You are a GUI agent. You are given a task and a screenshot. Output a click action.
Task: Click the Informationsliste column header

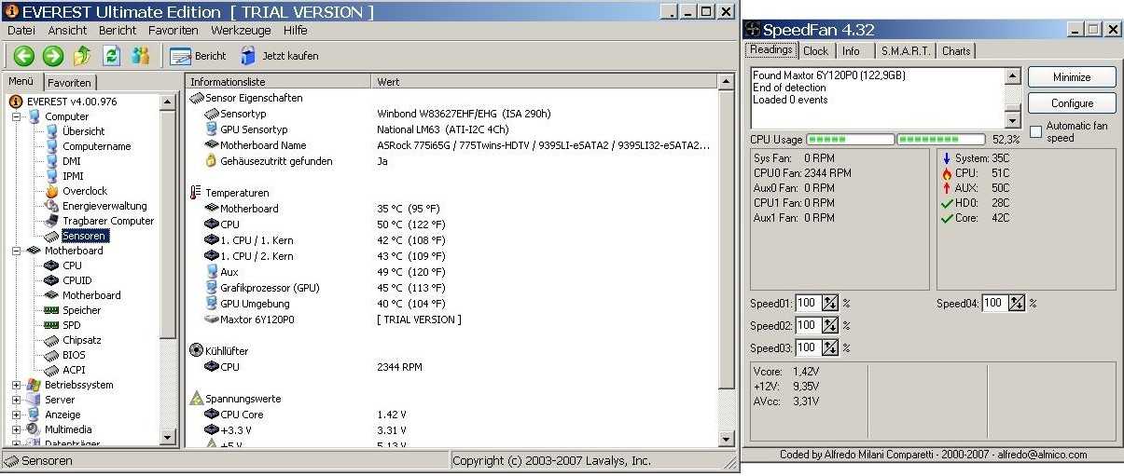point(278,82)
